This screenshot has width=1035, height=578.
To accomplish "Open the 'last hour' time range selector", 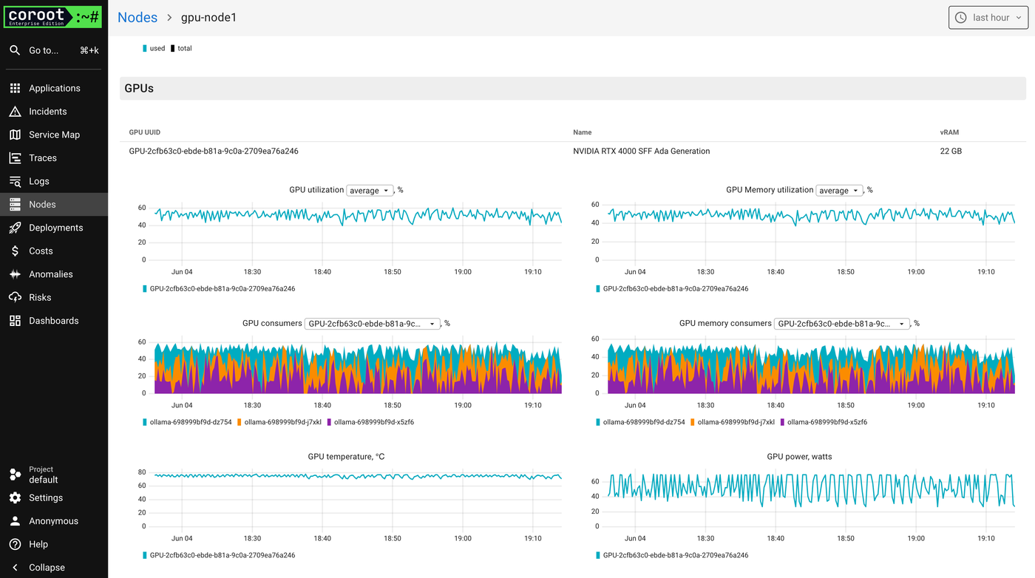I will [988, 17].
